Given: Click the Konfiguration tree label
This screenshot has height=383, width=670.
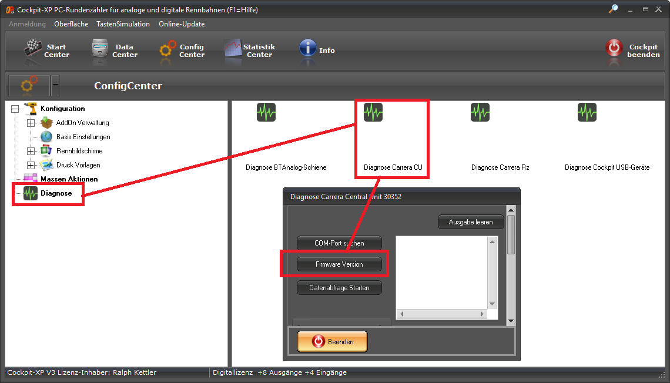Looking at the screenshot, I should pyautogui.click(x=63, y=109).
